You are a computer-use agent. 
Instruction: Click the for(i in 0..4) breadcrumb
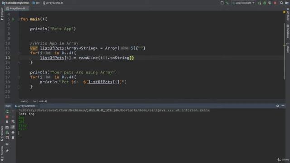40,101
